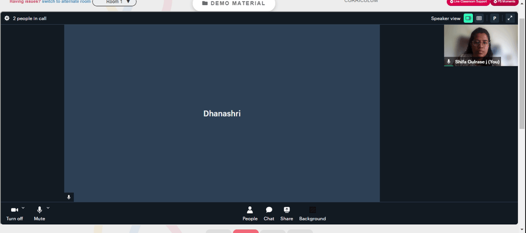Turn off the camera
Screen dimensions: 526x233
pos(14,213)
